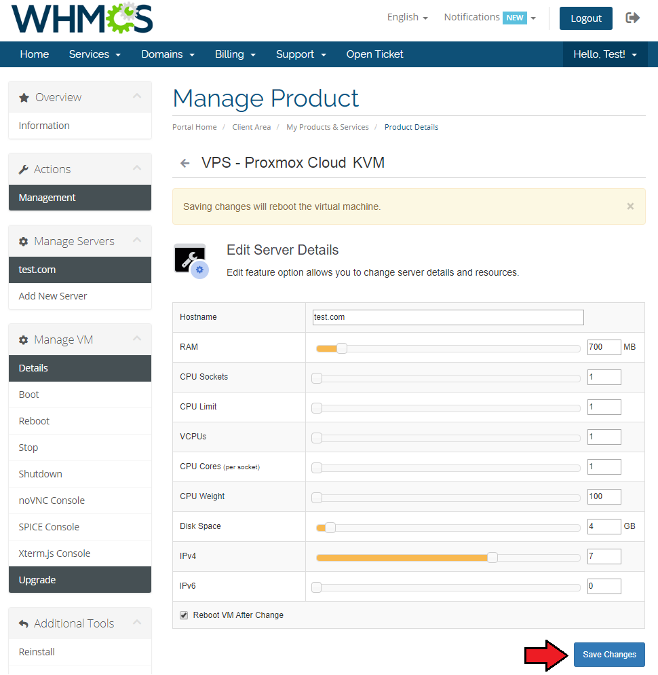Select Information in sidebar
658x675 pixels.
click(80, 126)
